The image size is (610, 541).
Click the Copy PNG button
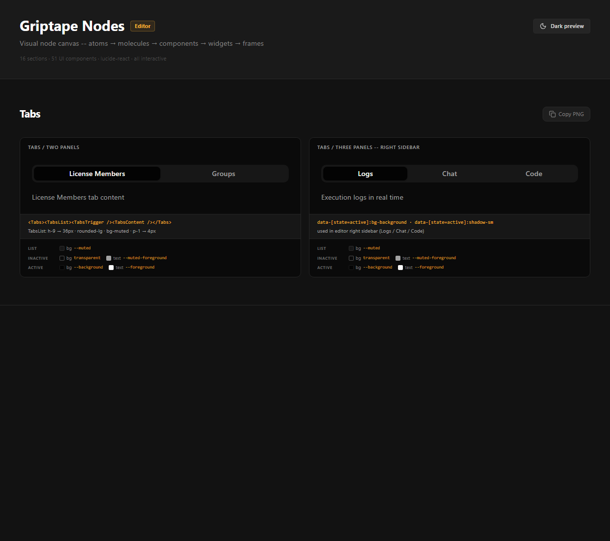point(566,114)
